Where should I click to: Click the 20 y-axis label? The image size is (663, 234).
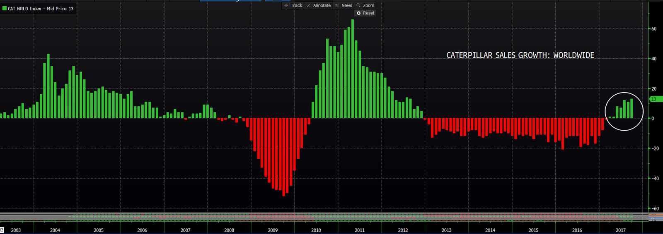coord(654,89)
